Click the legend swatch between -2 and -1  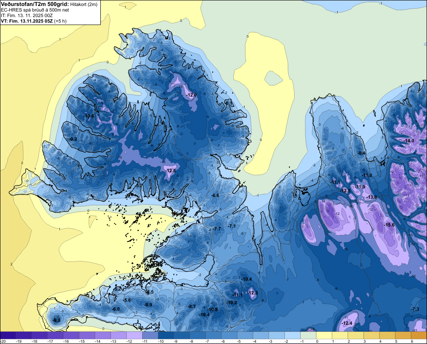click(292, 335)
